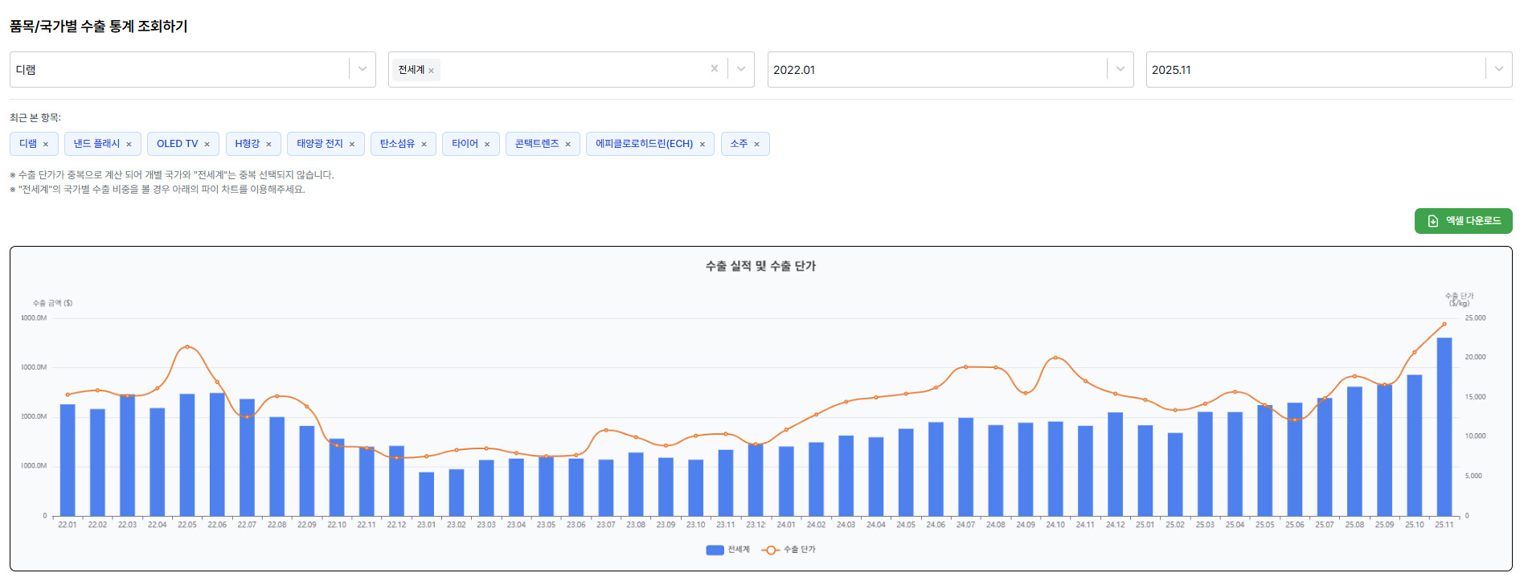The height and width of the screenshot is (577, 1524).
Task: Open the 디램 product dropdown
Action: pyautogui.click(x=363, y=69)
